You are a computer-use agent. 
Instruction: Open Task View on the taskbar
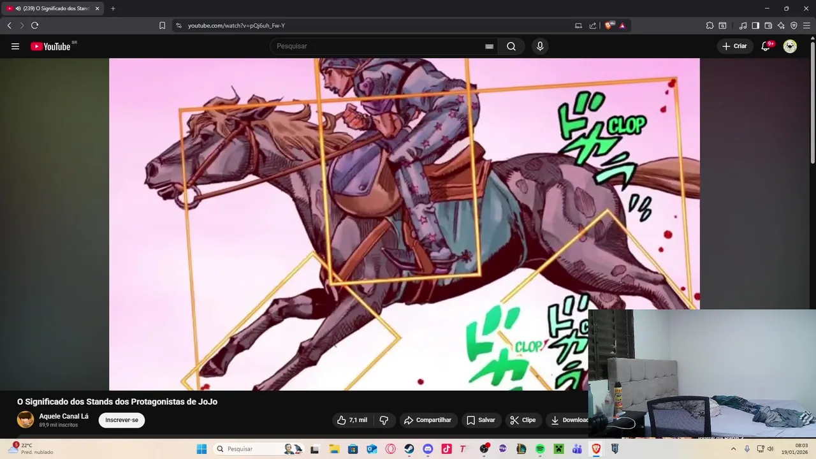point(314,449)
